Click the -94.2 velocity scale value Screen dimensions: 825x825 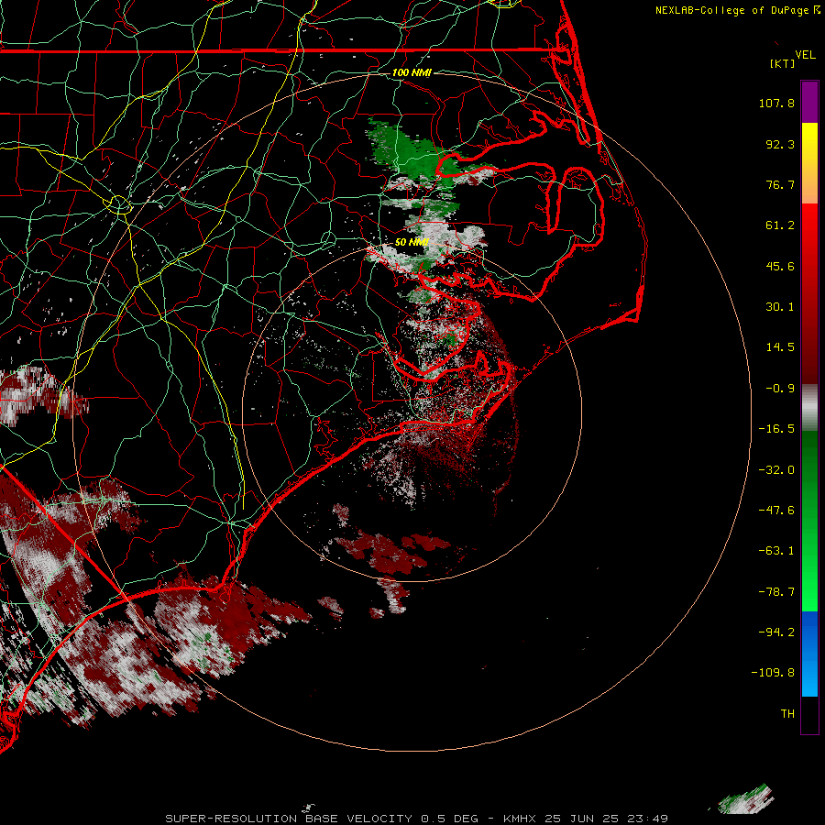point(776,632)
